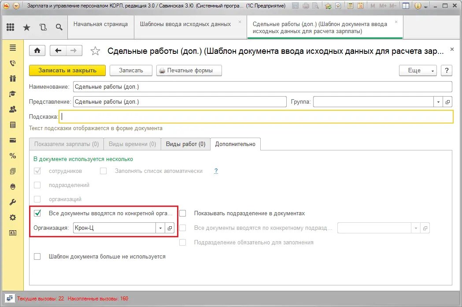This screenshot has height=307, width=462.
Task: Click into the 'Наименование' input field
Action: (x=262, y=87)
